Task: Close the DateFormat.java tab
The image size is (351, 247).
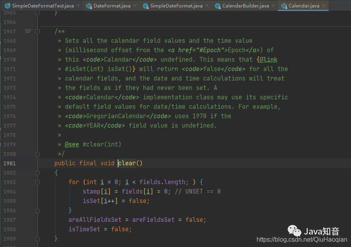Action: pyautogui.click(x=135, y=5)
